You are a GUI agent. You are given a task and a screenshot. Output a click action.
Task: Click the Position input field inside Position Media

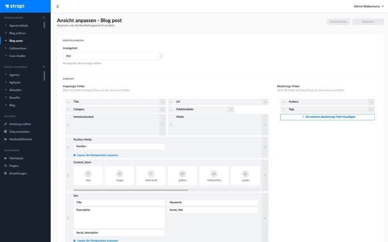[119, 146]
